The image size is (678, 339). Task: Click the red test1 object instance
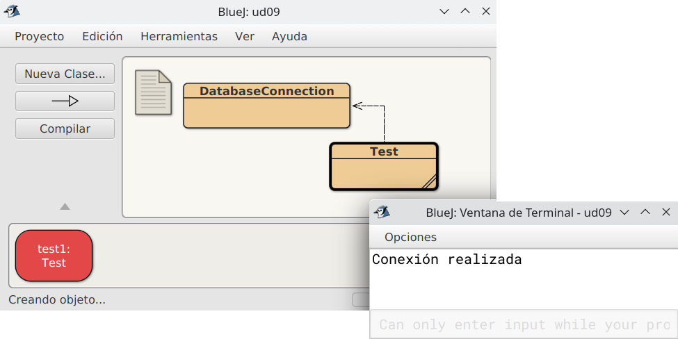(x=54, y=256)
